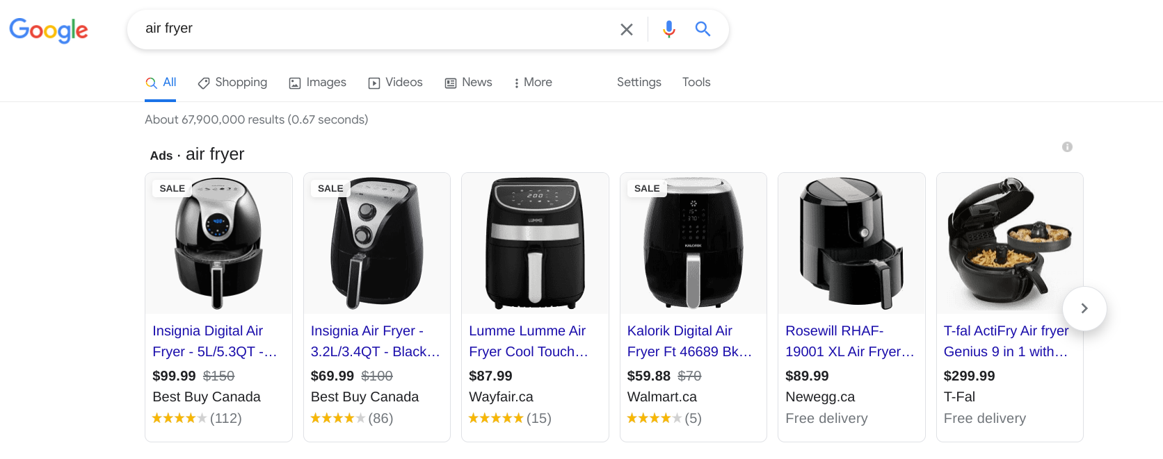
Task: Click the Images icon next to its label
Action: click(294, 83)
